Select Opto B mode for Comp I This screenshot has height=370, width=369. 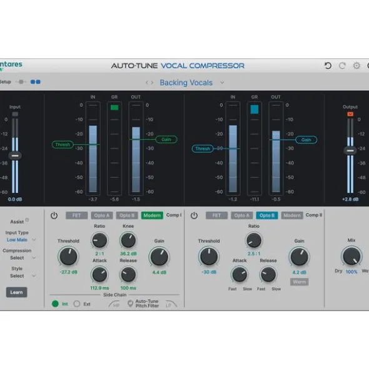[127, 215]
